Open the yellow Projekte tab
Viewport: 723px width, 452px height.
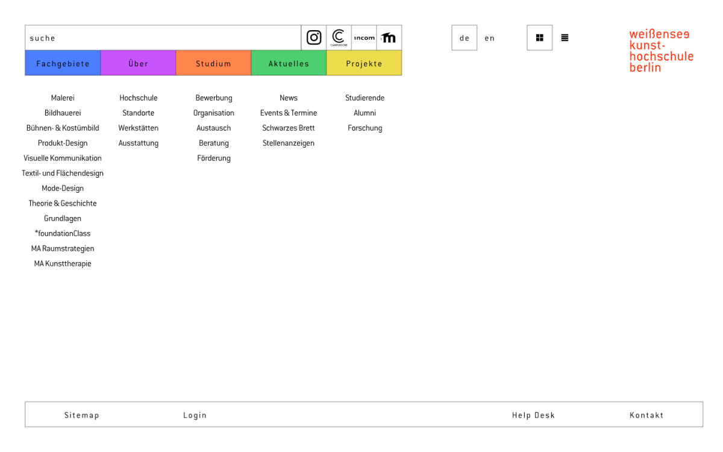pos(364,63)
